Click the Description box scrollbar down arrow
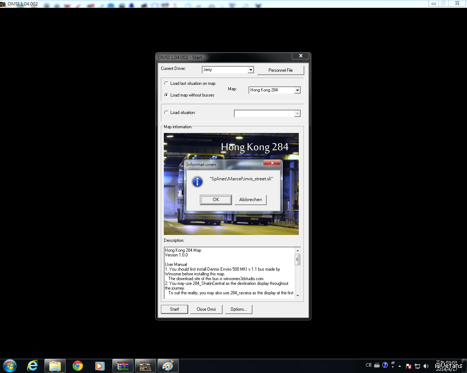This screenshot has height=373, width=467. (298, 295)
